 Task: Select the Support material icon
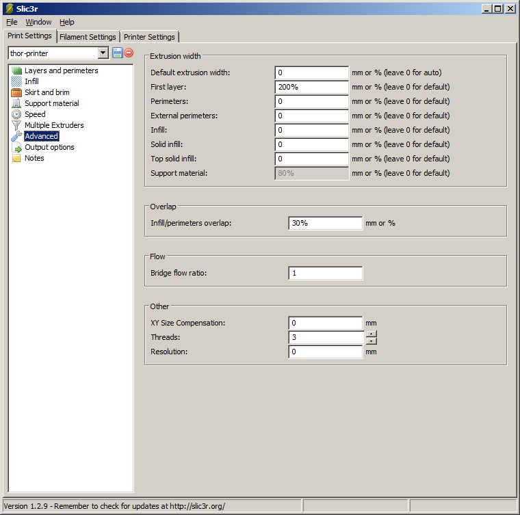pyautogui.click(x=17, y=103)
